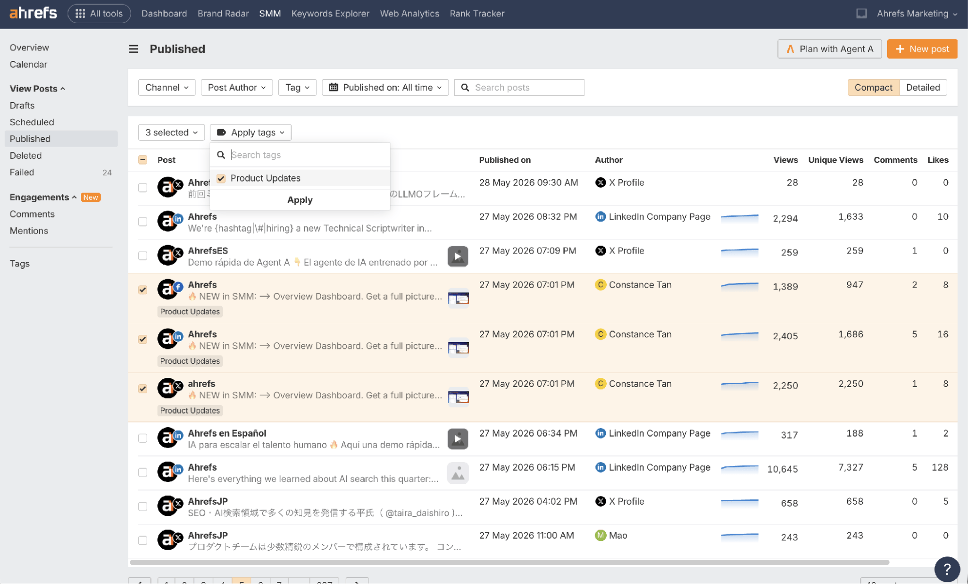Viewport: 968px width, 584px height.
Task: Click LinkedIn icon for 06:34 PM post author
Action: click(600, 434)
